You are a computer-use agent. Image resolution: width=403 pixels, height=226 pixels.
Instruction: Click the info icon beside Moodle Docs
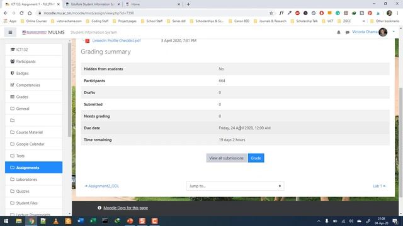click(99, 208)
